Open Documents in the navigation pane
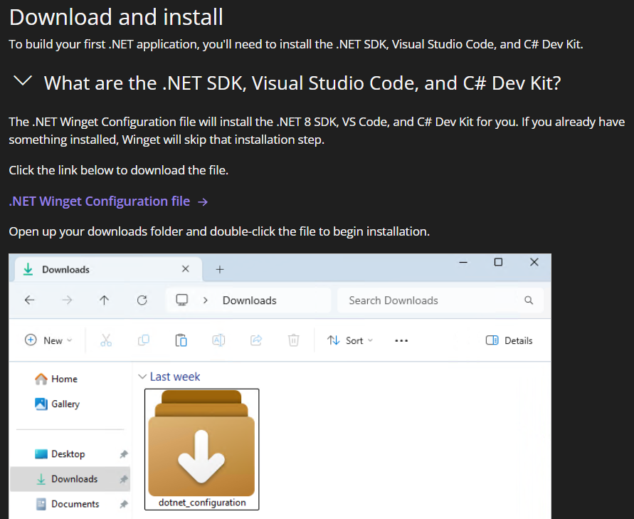The width and height of the screenshot is (634, 519). click(67, 504)
